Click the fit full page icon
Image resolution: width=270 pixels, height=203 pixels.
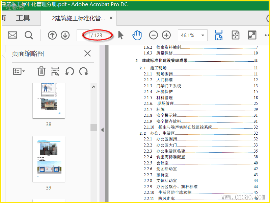235,35
